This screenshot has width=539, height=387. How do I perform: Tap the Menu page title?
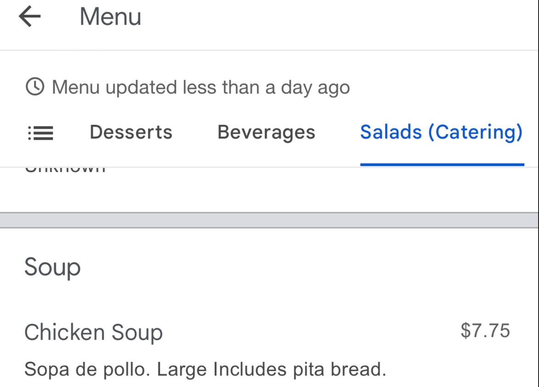click(110, 17)
